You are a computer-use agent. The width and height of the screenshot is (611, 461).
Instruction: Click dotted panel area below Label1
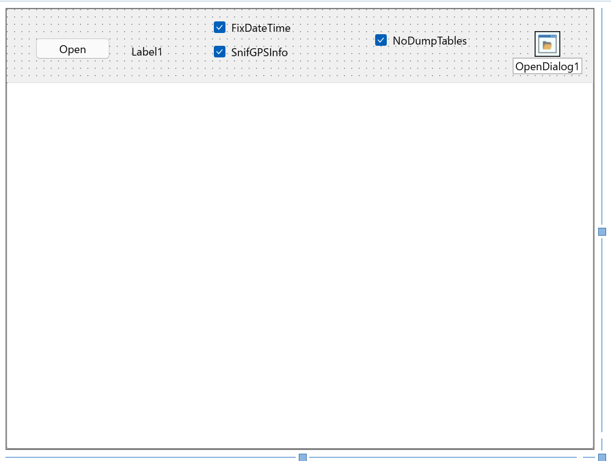[x=147, y=71]
